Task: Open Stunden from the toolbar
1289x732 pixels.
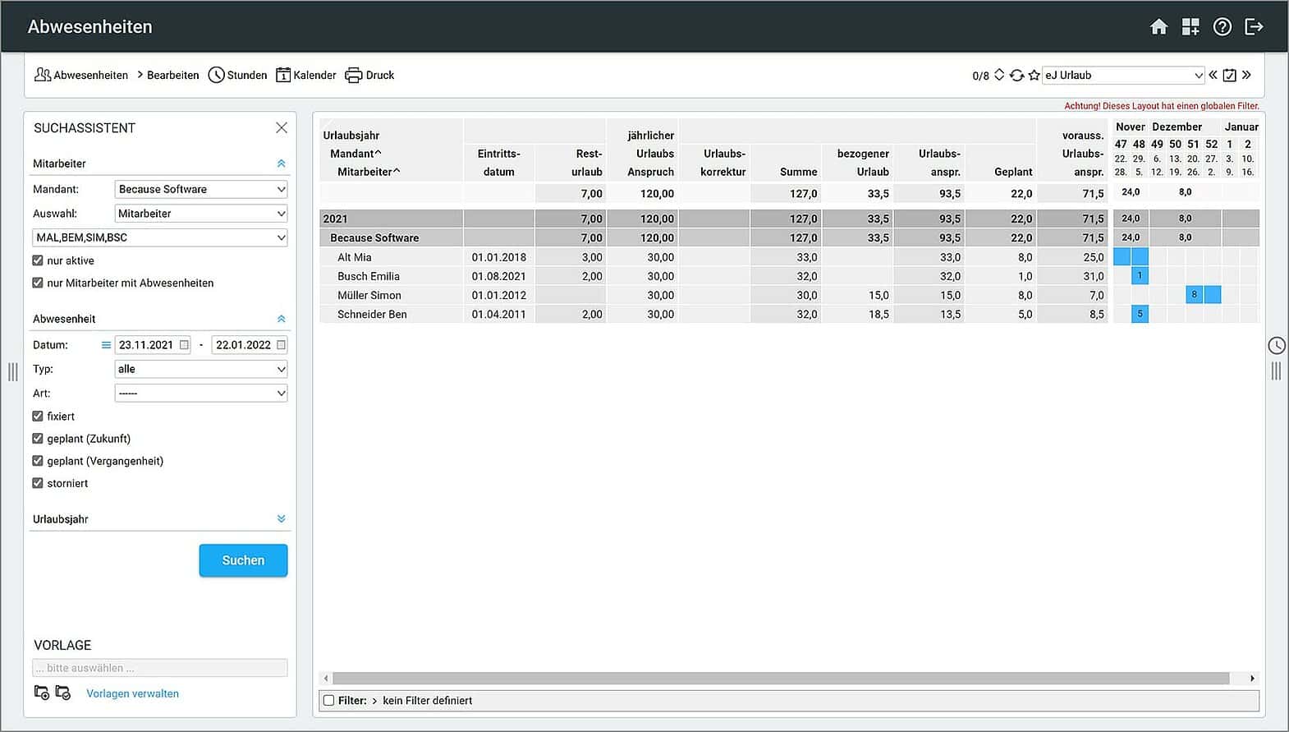Action: (238, 76)
